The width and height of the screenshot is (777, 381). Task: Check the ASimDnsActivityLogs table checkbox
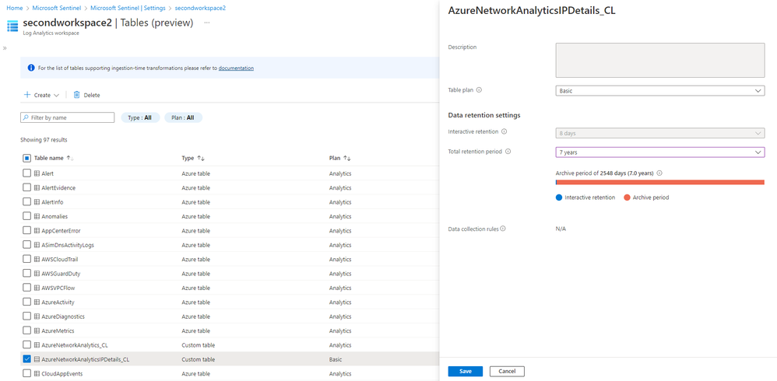26,245
